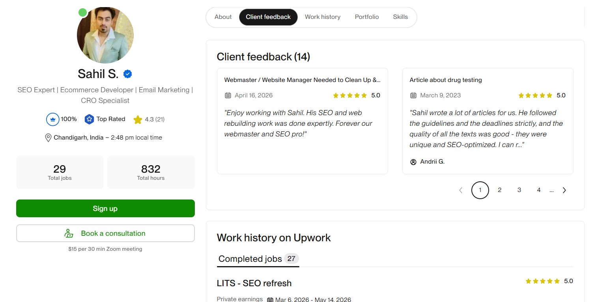Click the 100% job success text
The image size is (596, 302).
(x=69, y=119)
